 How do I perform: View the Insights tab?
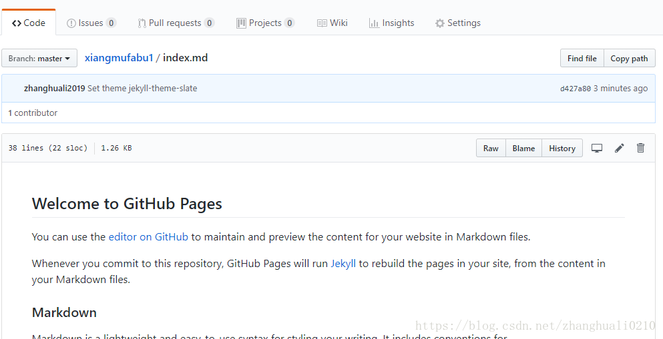coord(391,23)
